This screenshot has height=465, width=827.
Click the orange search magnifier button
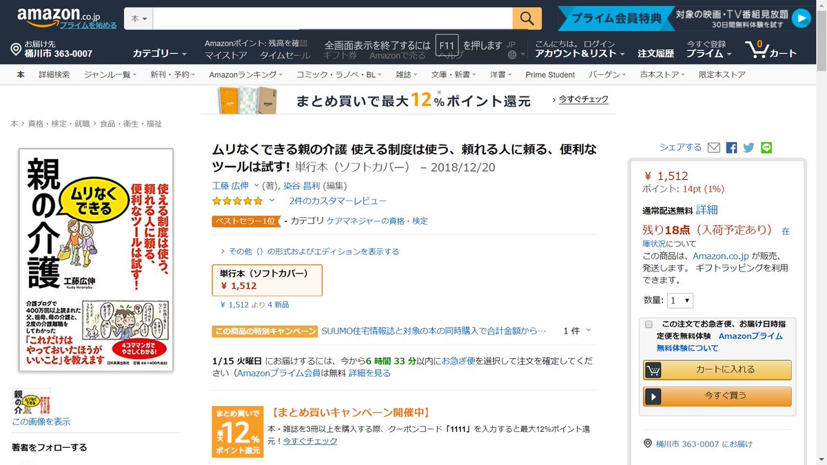[527, 19]
